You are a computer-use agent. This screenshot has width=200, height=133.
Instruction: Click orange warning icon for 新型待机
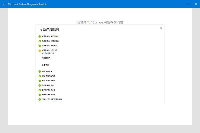click(x=40, y=51)
